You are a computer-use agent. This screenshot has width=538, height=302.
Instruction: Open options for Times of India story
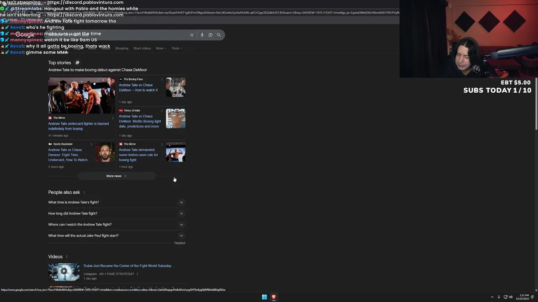[162, 111]
